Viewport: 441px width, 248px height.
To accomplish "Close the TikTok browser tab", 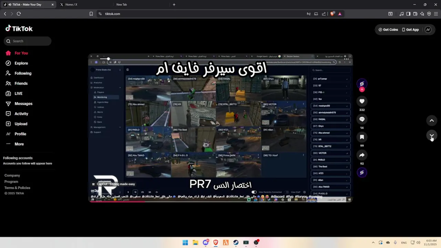I will (x=52, y=4).
